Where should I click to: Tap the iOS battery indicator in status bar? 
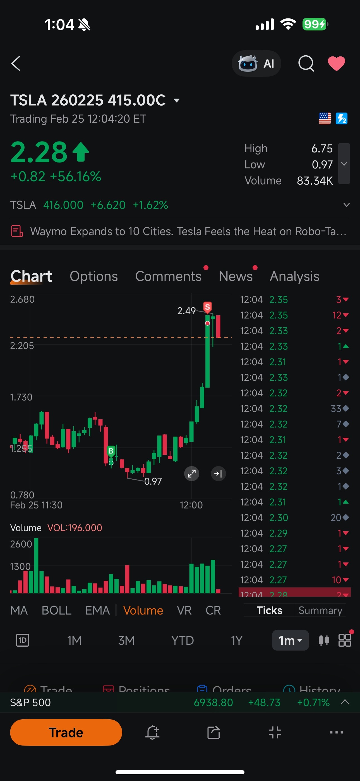(315, 24)
